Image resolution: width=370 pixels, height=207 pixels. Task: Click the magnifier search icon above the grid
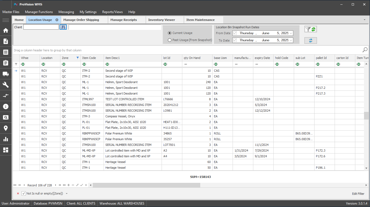pyautogui.click(x=365, y=50)
